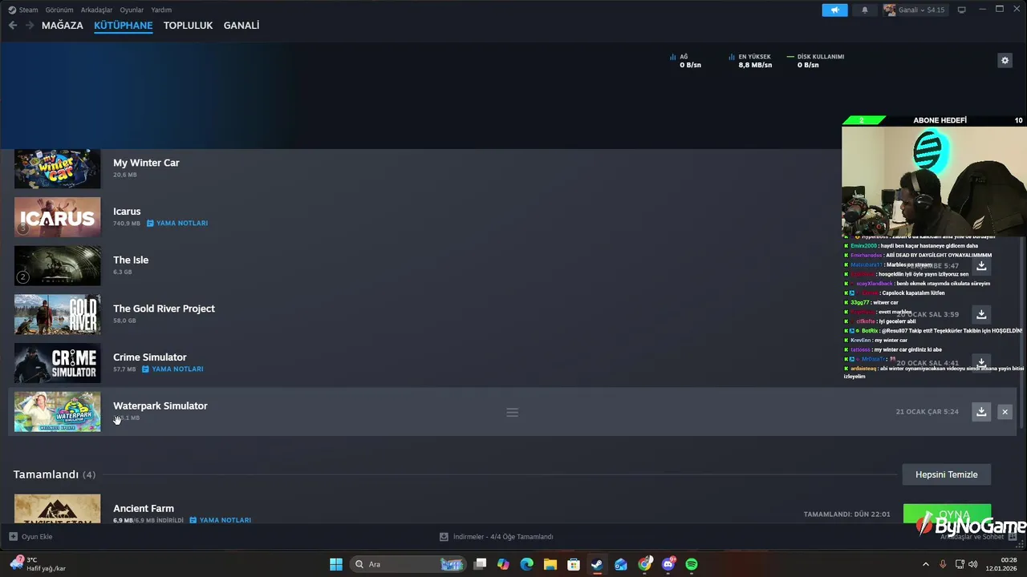Click The Isle title text
The image size is (1027, 577).
click(131, 260)
